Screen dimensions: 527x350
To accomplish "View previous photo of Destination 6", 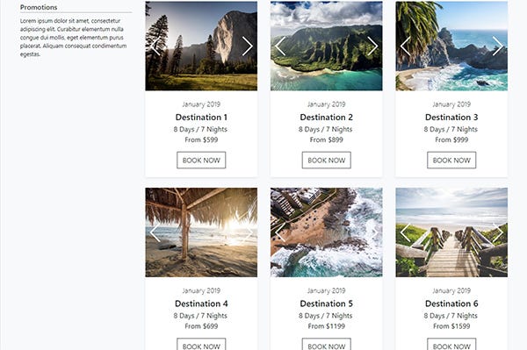I will click(x=405, y=232).
